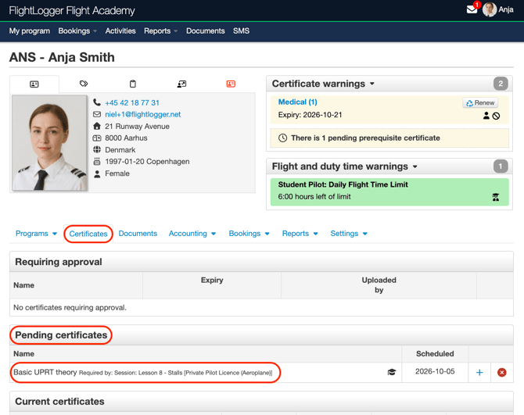Select the instructor board tab icon
The height and width of the screenshot is (415, 524).
pyautogui.click(x=181, y=84)
